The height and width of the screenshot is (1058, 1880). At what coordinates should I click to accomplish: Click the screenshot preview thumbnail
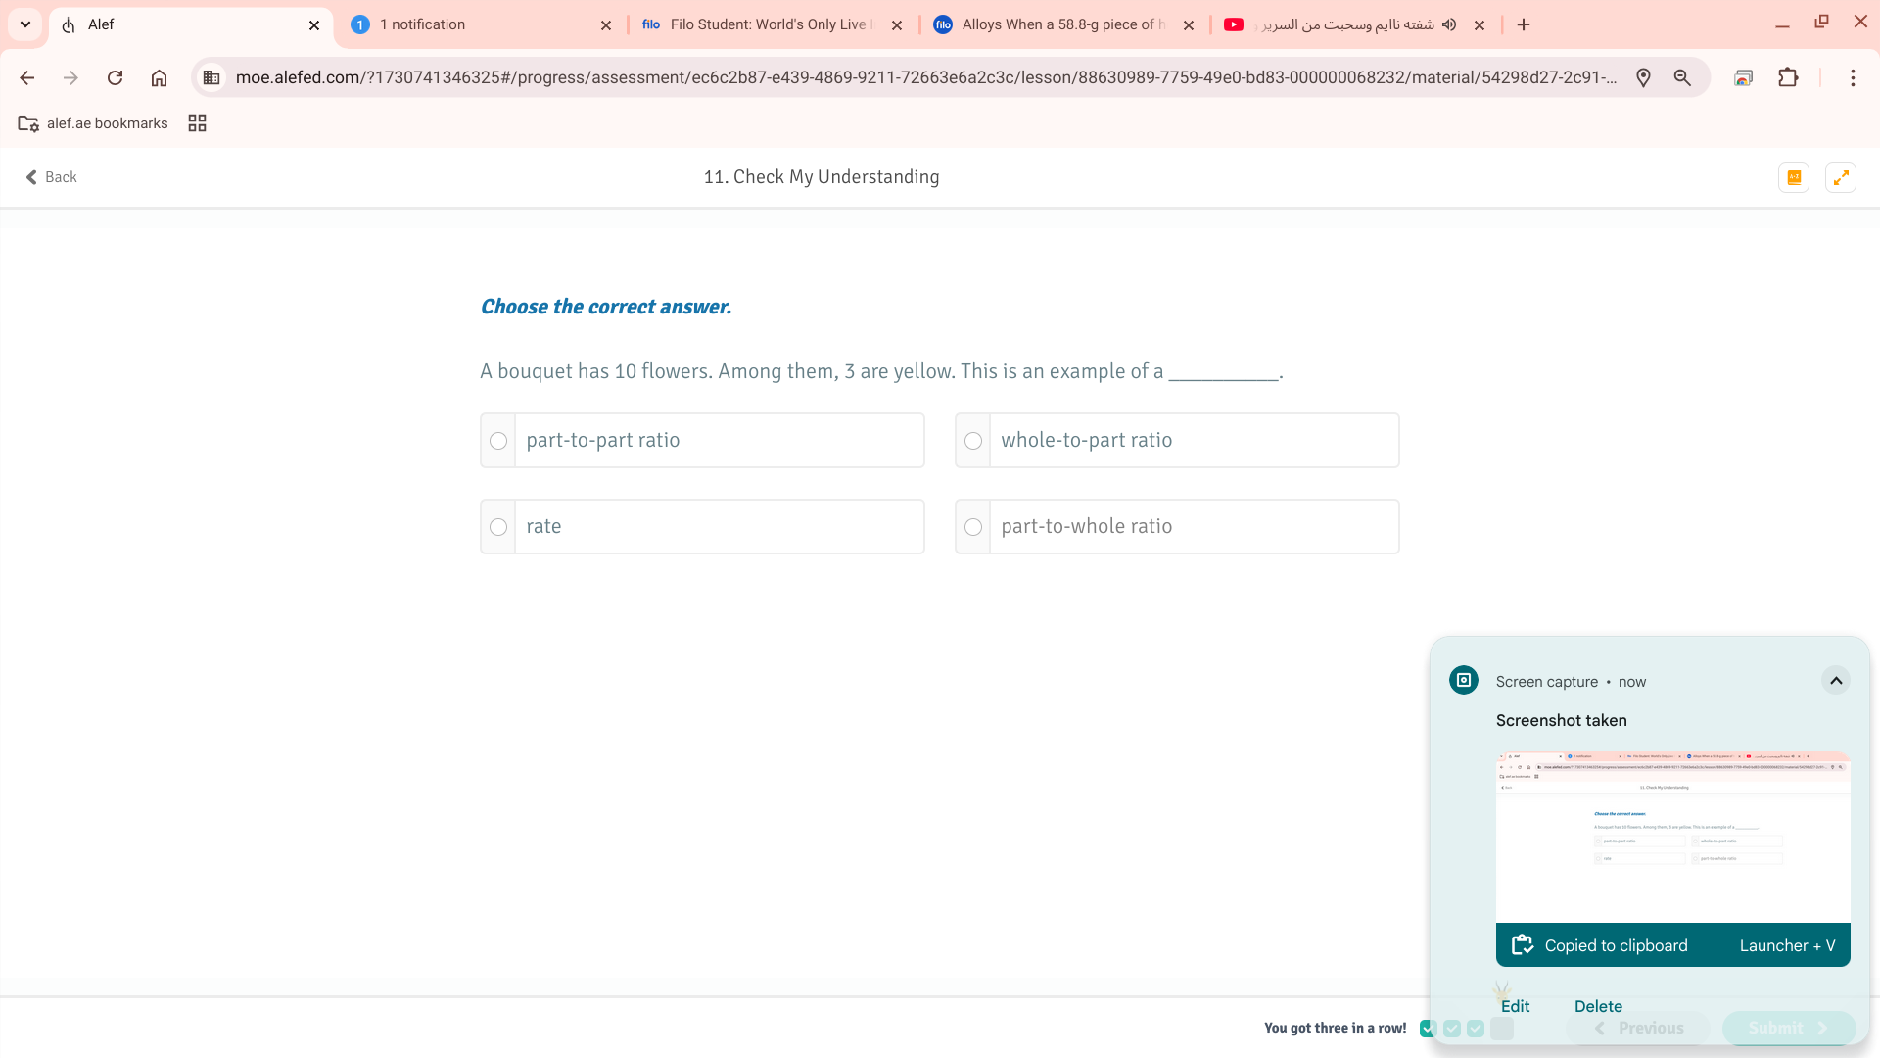[x=1672, y=838]
